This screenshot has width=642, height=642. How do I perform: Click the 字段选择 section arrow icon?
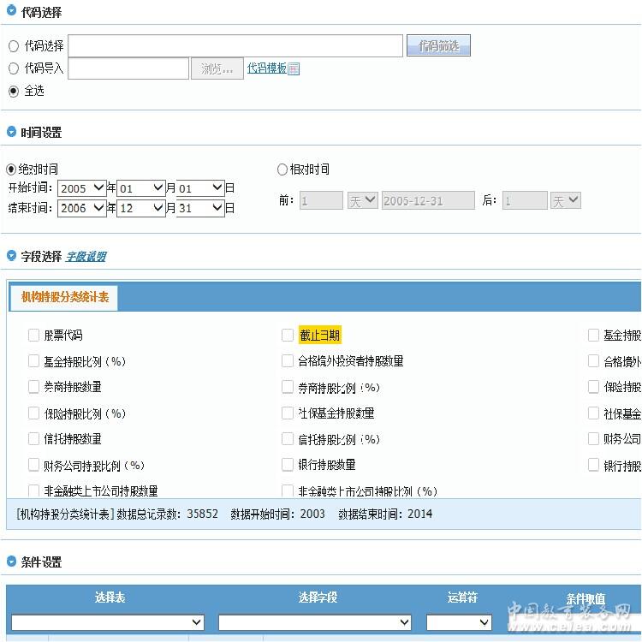pos(11,256)
